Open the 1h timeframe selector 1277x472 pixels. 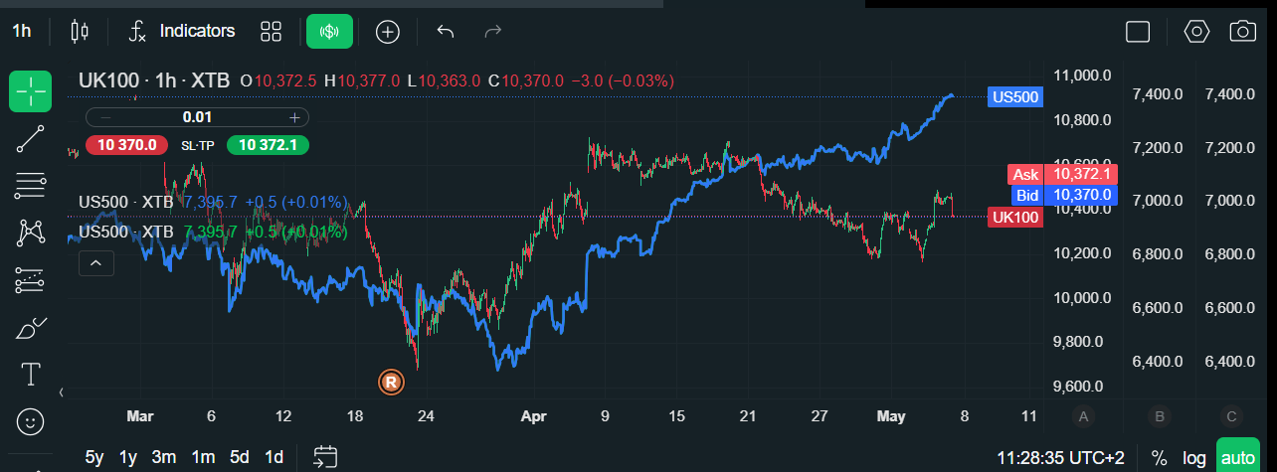22,31
